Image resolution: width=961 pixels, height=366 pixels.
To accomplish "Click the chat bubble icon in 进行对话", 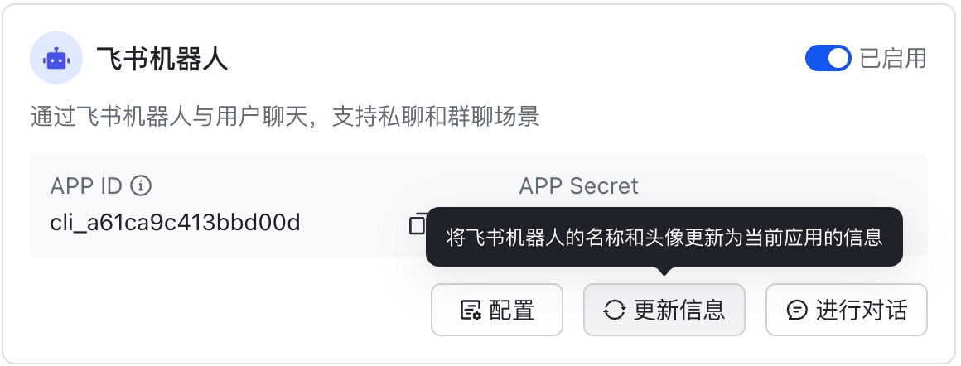I will click(x=797, y=311).
